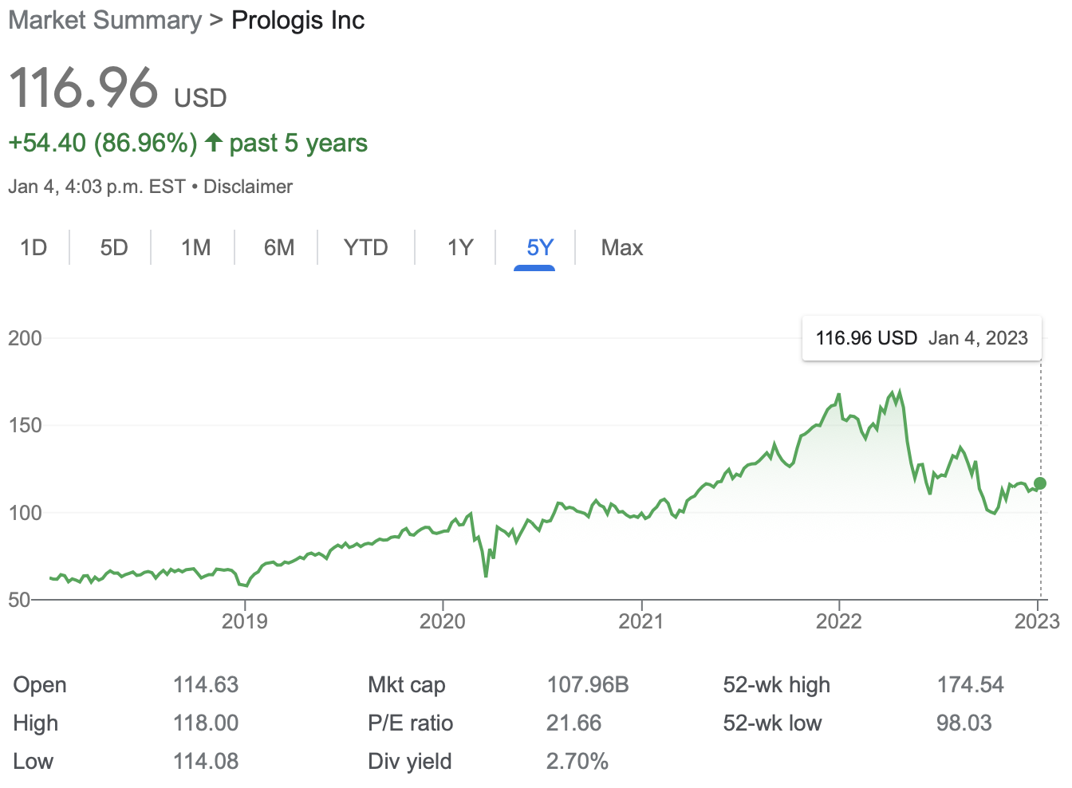Select the 5D range tab
The height and width of the screenshot is (788, 1072).
pos(114,248)
